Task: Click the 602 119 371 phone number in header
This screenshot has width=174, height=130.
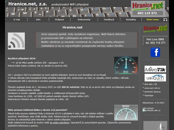Action: coord(147,13)
